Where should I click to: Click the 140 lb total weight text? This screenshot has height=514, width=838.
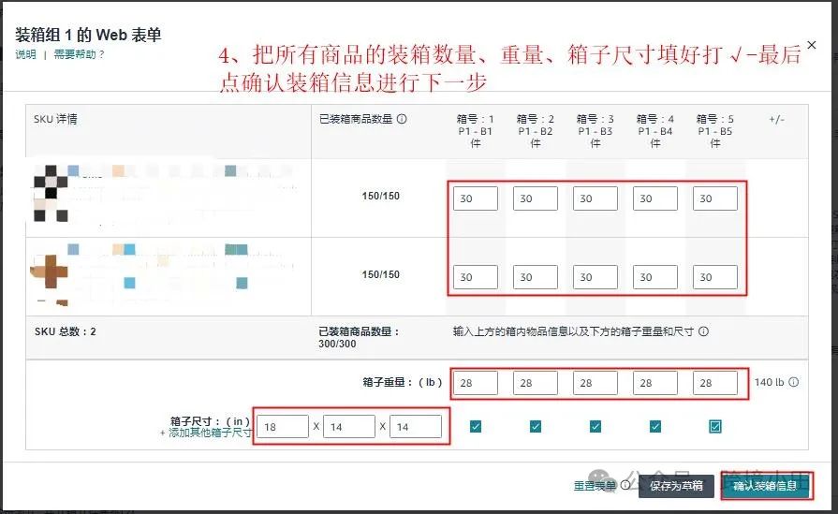[769, 383]
